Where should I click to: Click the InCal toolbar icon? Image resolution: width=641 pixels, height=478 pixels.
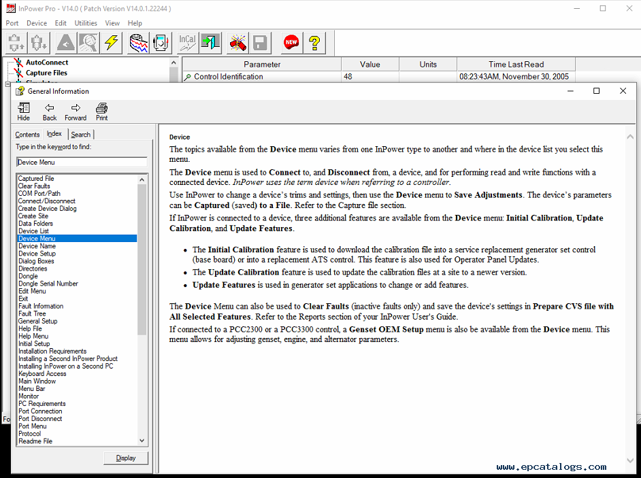pyautogui.click(x=188, y=42)
